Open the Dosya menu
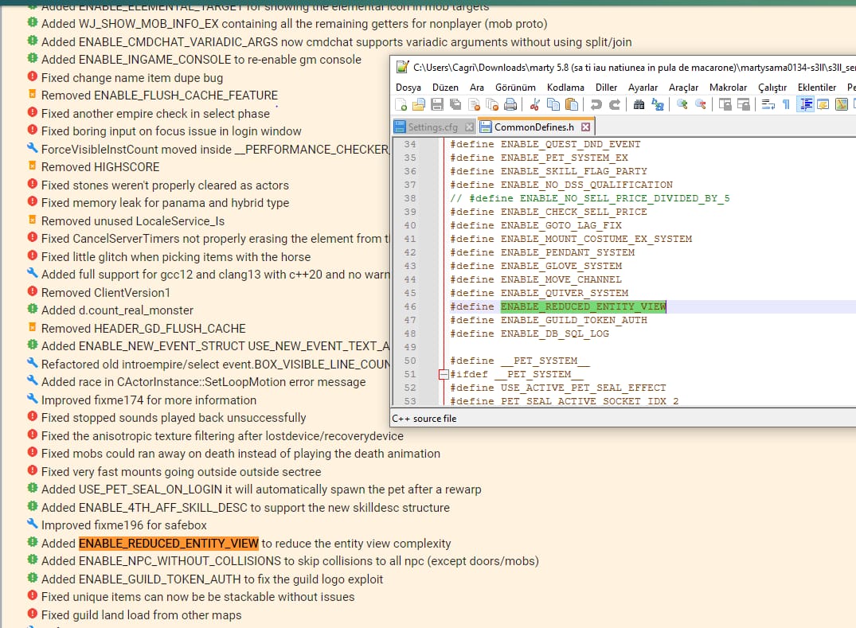856x628 pixels. 408,88
